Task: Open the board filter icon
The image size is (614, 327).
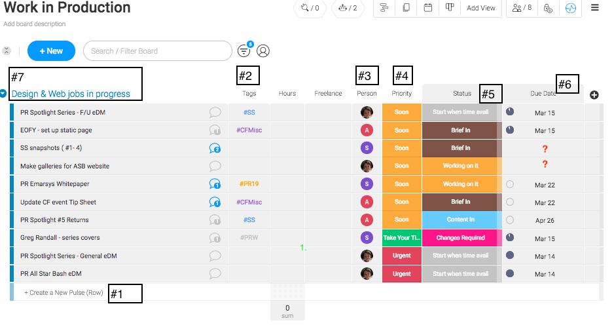Action: [244, 50]
